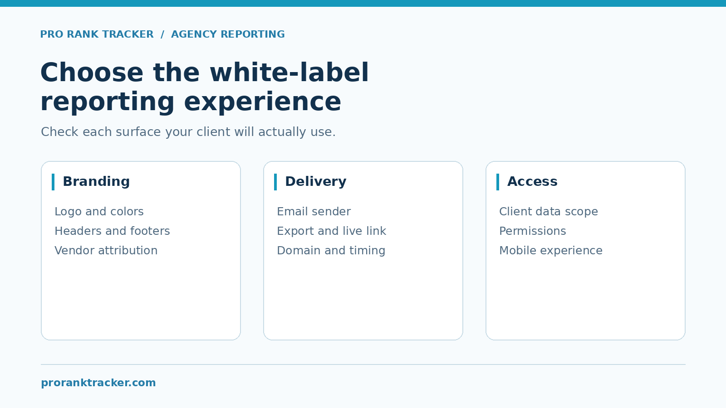Select 'Mobile experience' item

pos(550,251)
